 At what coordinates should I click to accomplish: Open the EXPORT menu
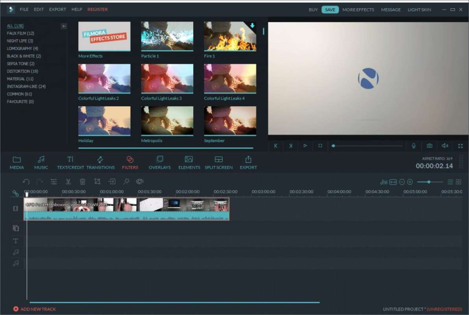(x=57, y=9)
